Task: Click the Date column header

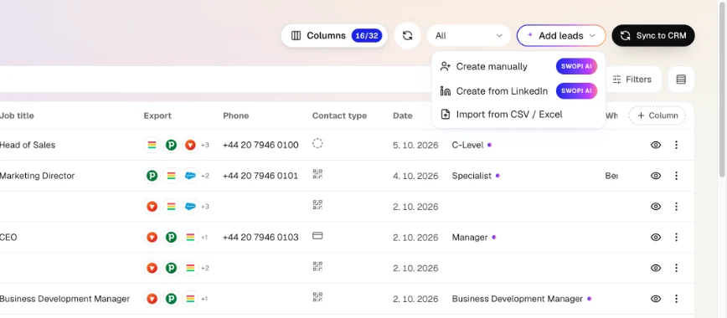Action: 402,115
